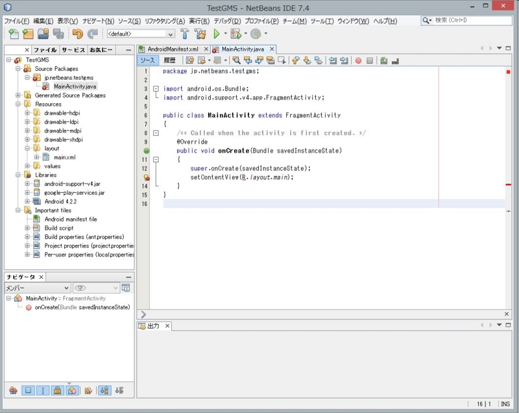Viewport: 519px width, 413px height.
Task: Collapse the Libraries node
Action: click(18, 175)
